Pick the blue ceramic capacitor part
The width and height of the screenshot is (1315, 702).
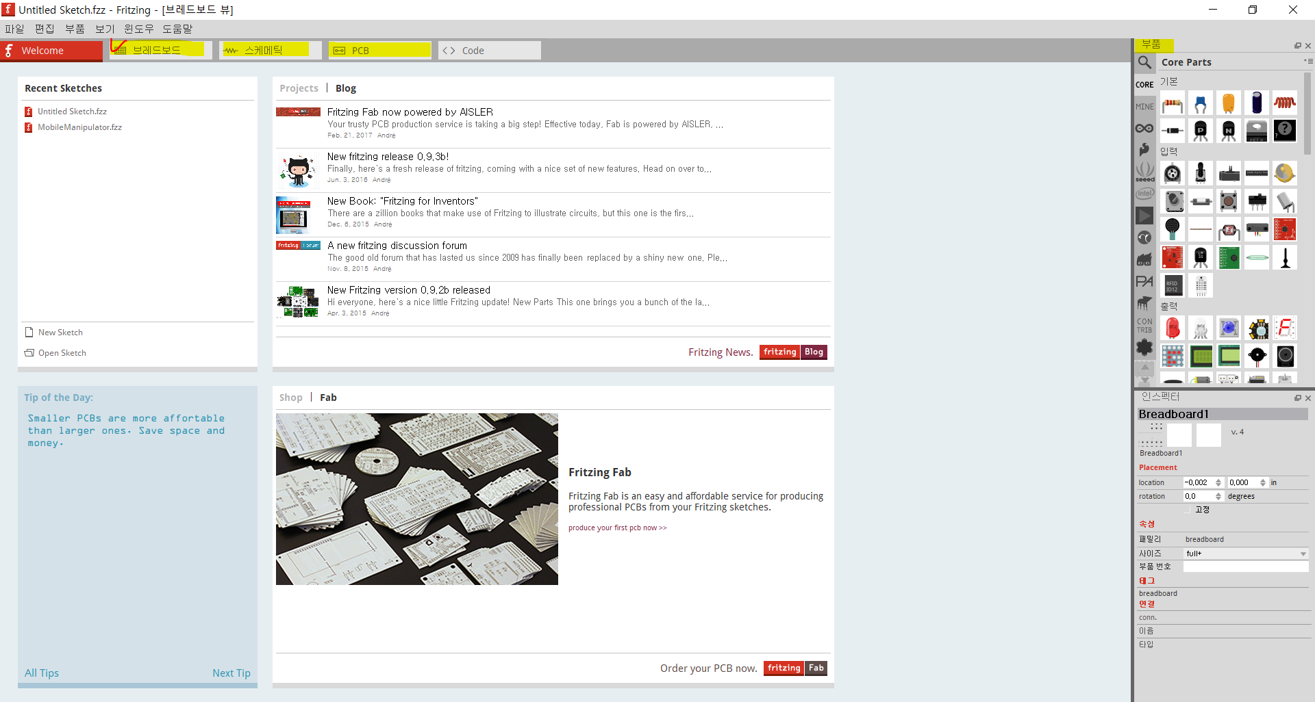click(x=1201, y=104)
